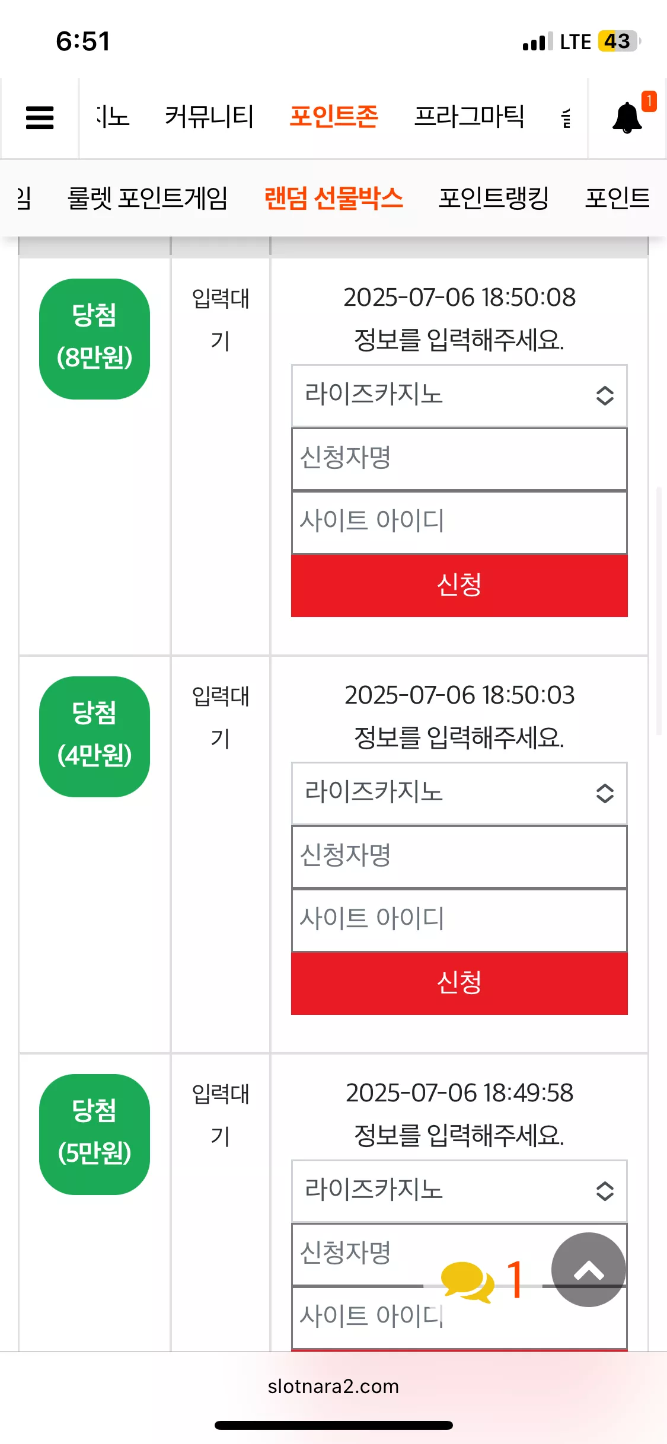Tap the 당첨 (8만원) green badge
The width and height of the screenshot is (667, 1444).
(94, 338)
